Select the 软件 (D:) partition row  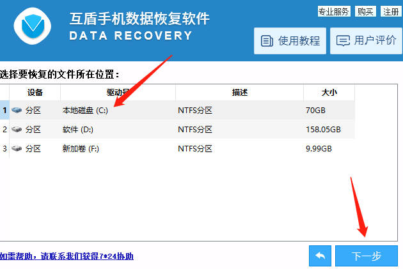pos(177,129)
